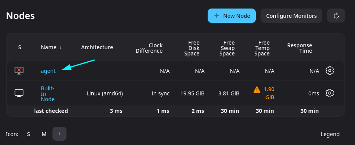Show the icon Legend
Viewport: 355px width, 145px height.
[330, 134]
